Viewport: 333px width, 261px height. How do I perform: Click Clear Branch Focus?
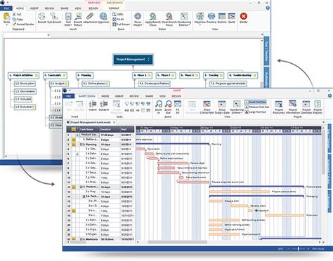169,19
